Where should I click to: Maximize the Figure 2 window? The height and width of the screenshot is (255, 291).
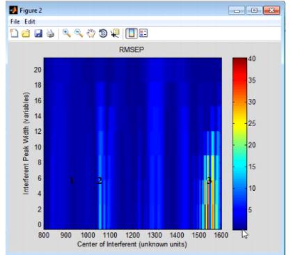tap(254, 10)
